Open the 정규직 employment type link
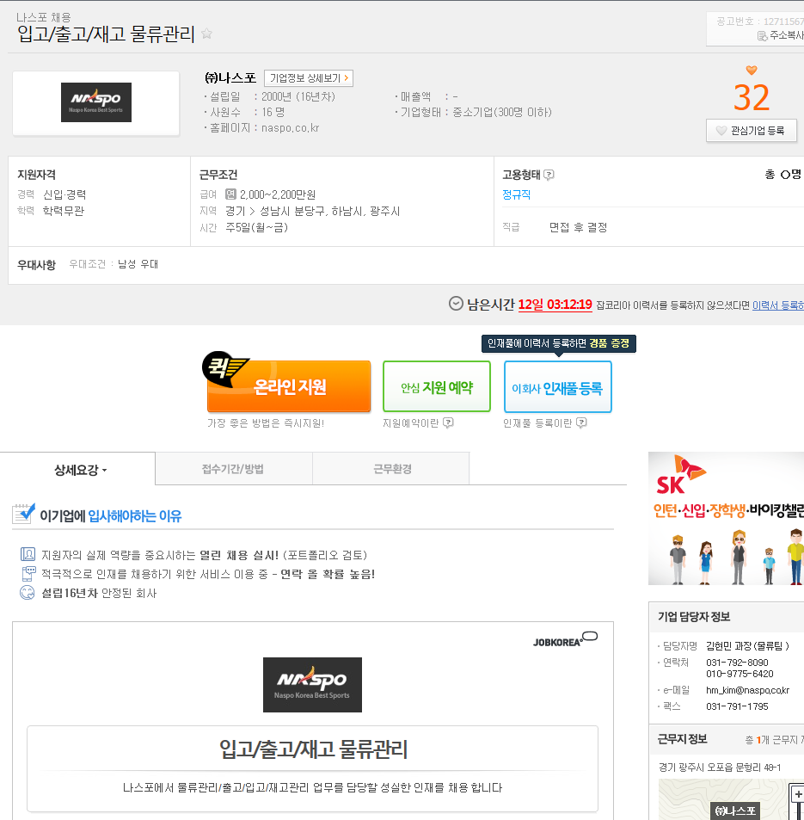Image resolution: width=804 pixels, height=820 pixels. [517, 194]
